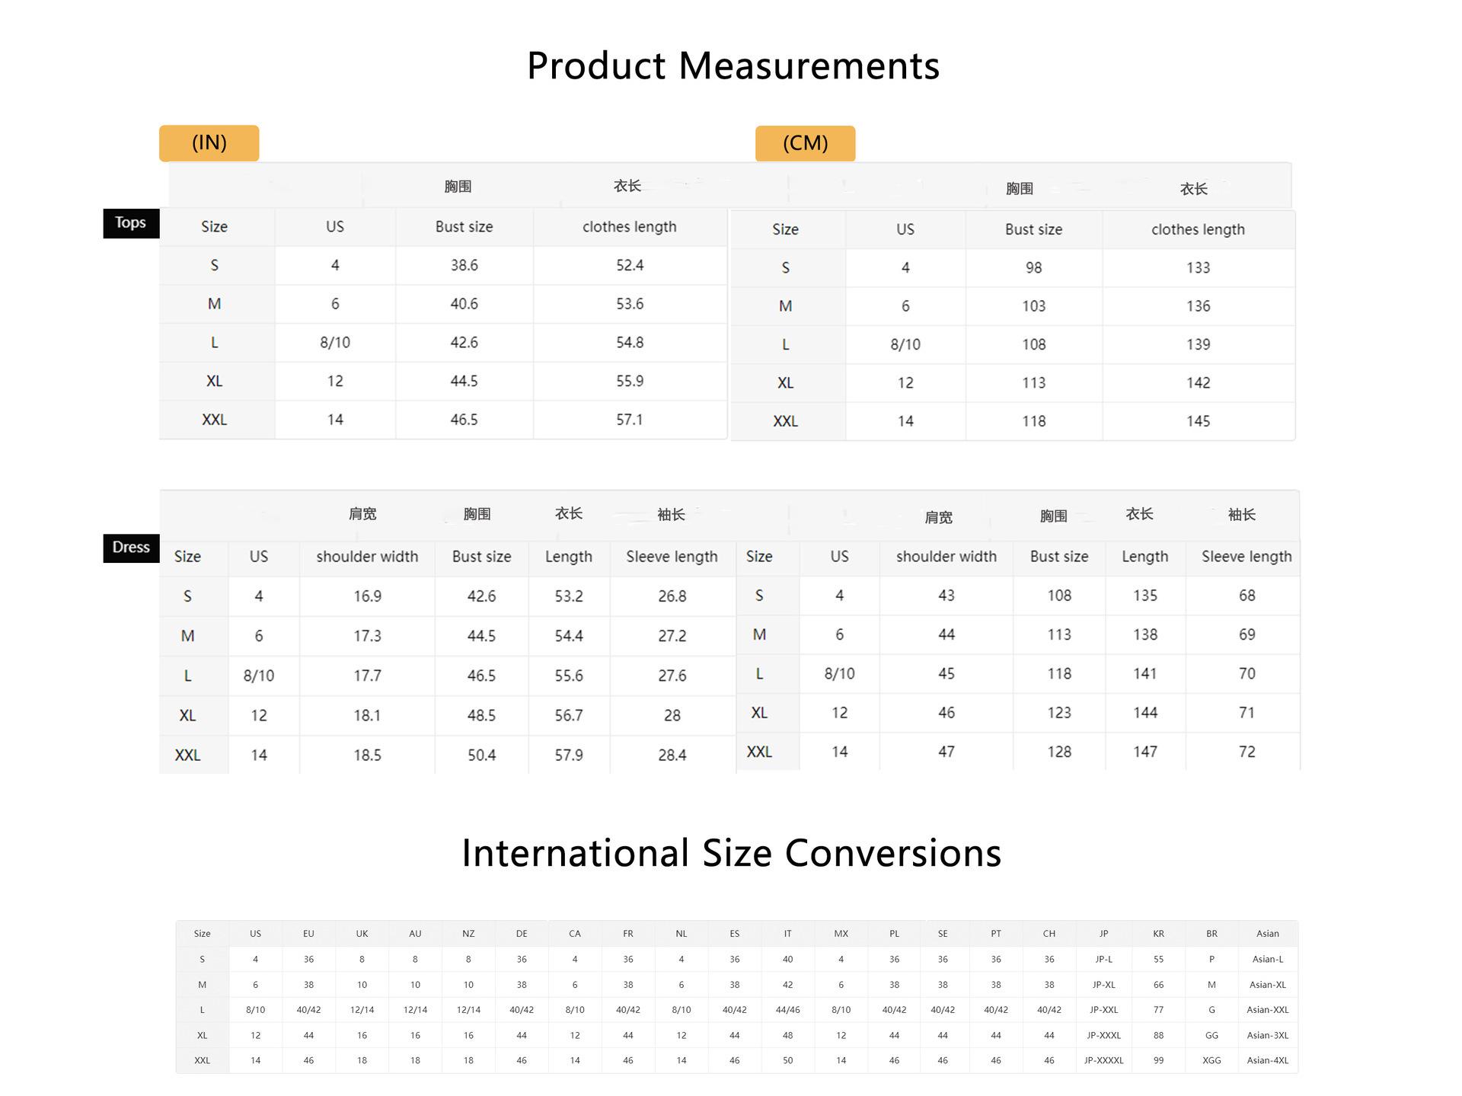Select the 128 bust size cell in Dress CM
The width and height of the screenshot is (1462, 1096).
point(1058,752)
